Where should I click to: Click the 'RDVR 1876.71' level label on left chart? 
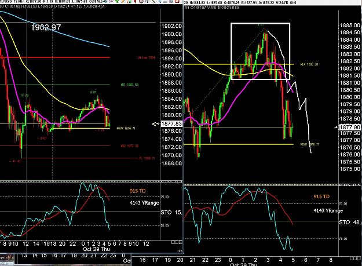point(126,129)
